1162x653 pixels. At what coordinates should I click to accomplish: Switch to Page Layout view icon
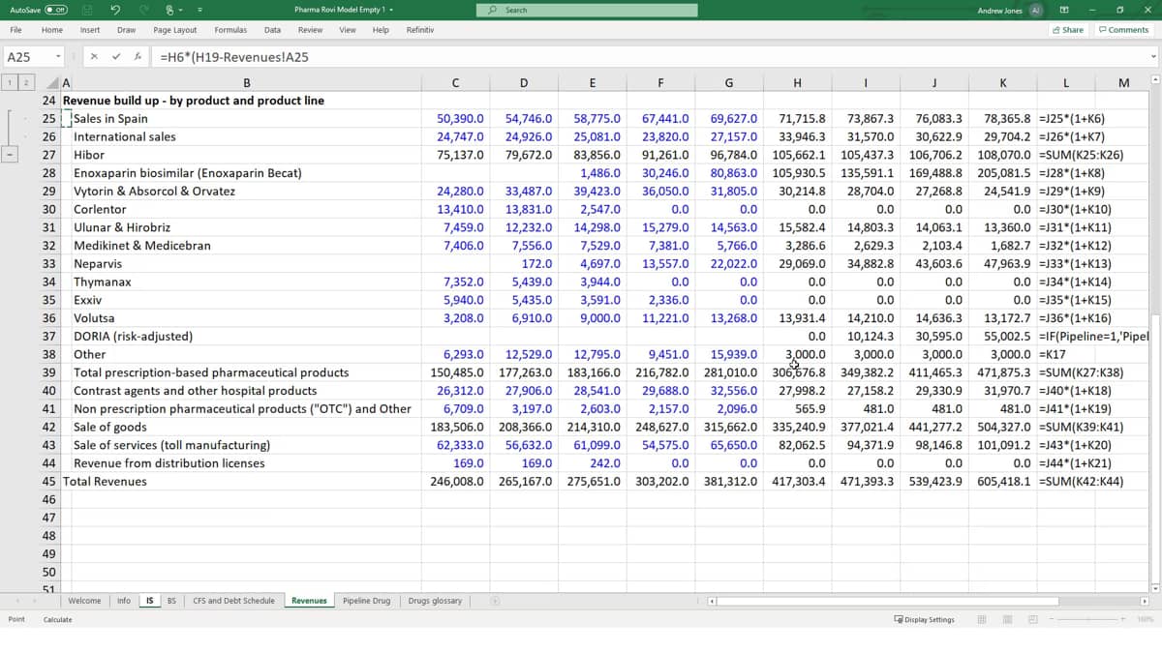click(x=1007, y=619)
